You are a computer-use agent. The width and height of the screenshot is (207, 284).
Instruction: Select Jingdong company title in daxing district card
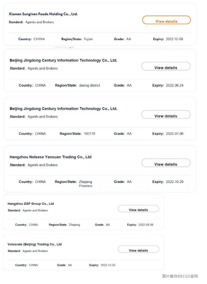tap(63, 60)
